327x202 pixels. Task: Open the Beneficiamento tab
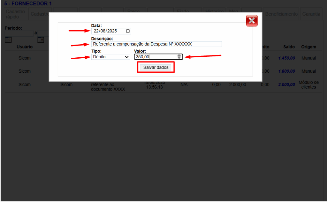(x=281, y=14)
